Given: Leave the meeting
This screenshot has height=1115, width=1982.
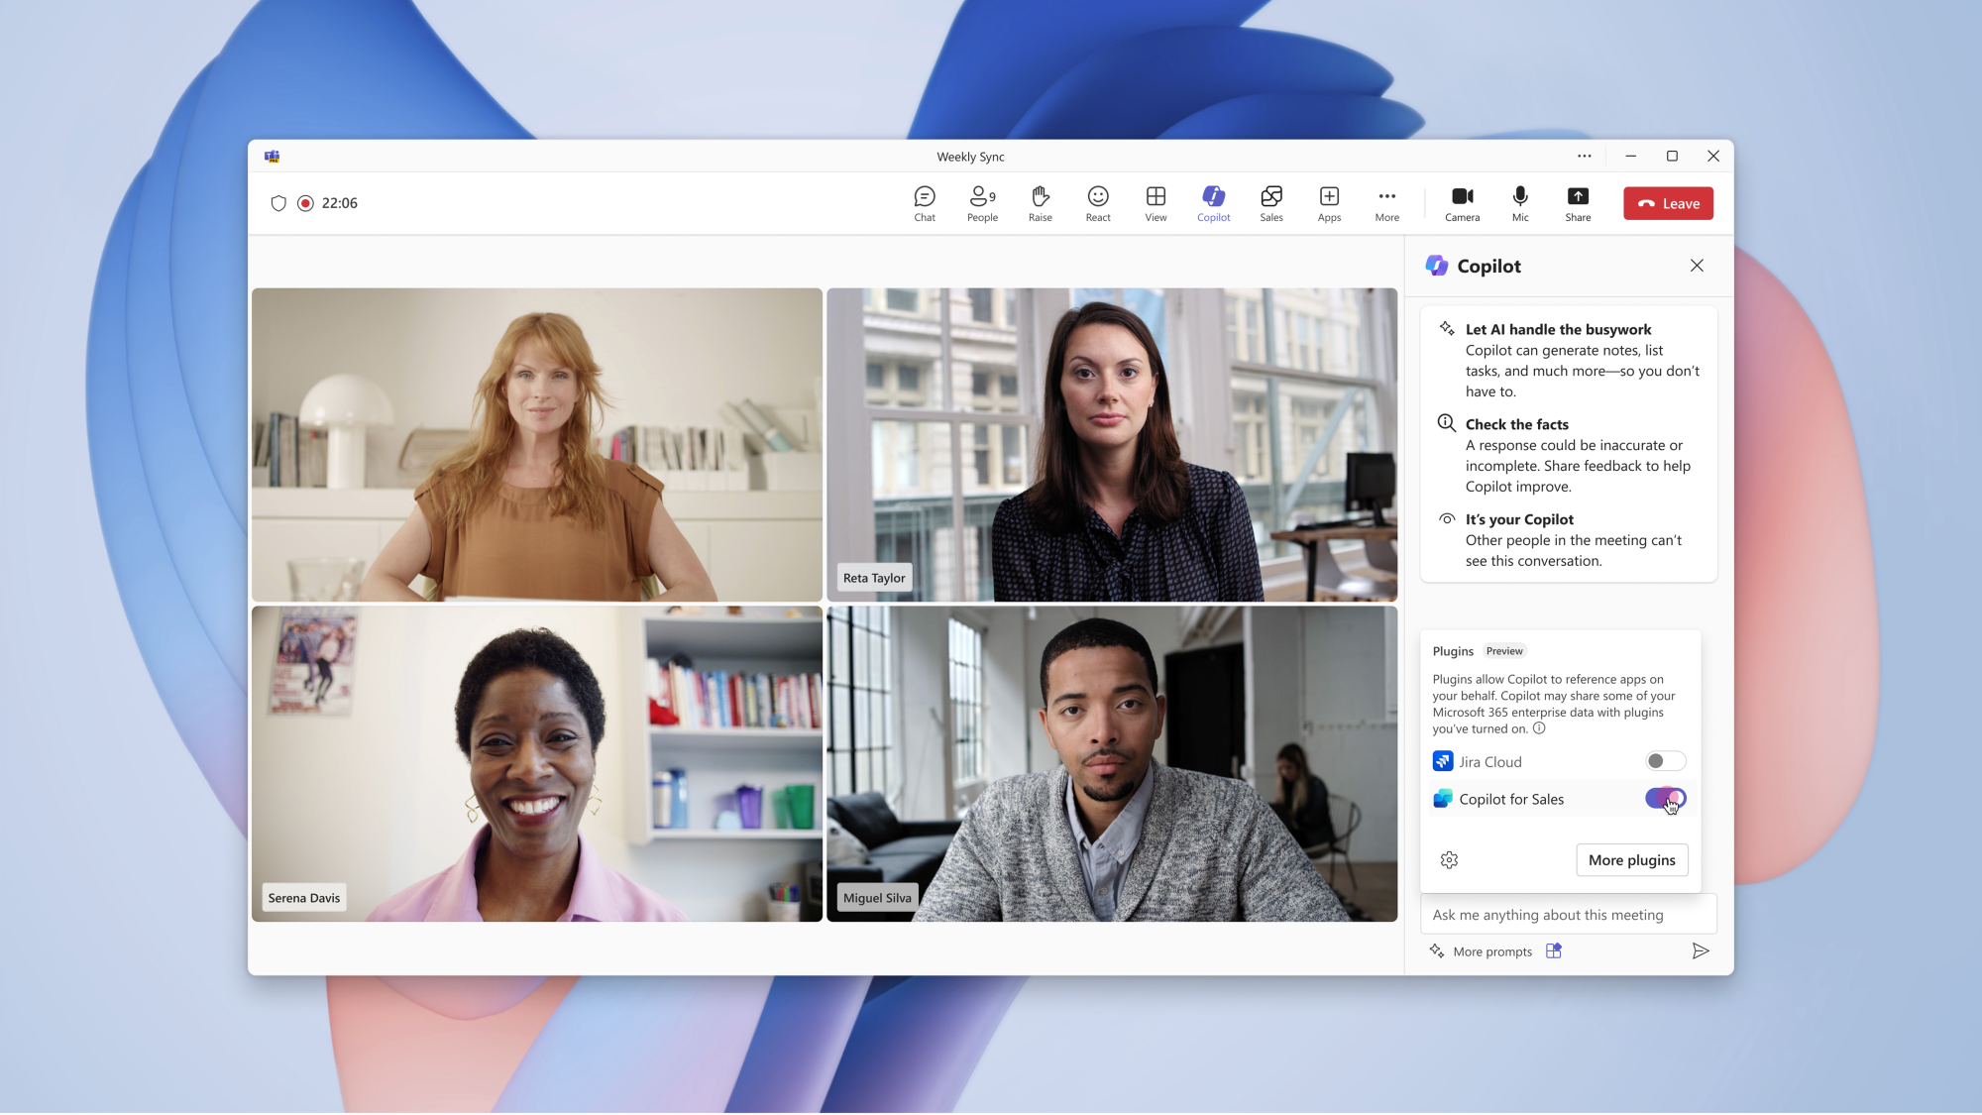Looking at the screenshot, I should tap(1668, 203).
